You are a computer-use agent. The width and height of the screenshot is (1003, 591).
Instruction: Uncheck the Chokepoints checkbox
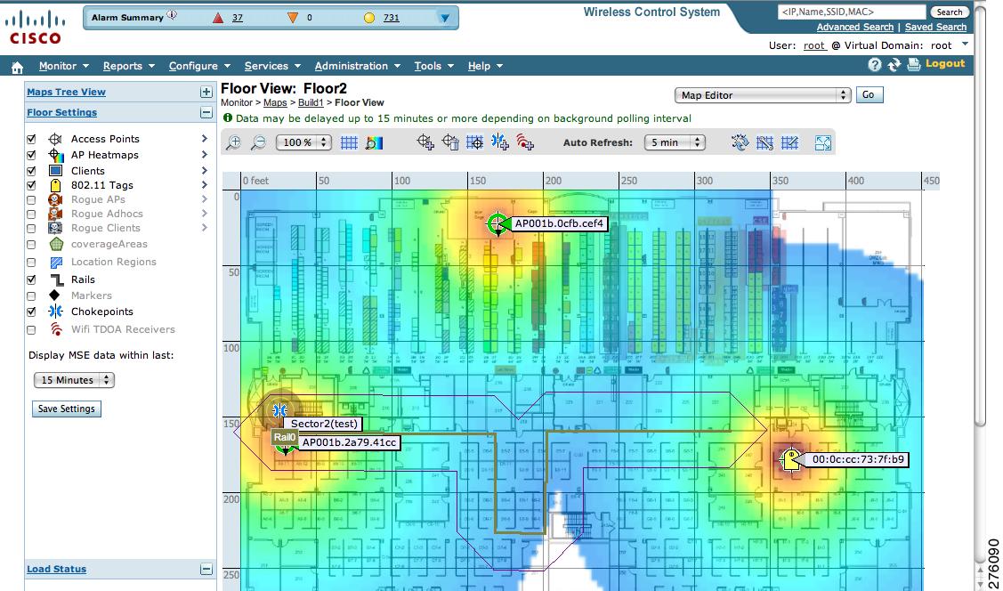tap(31, 312)
